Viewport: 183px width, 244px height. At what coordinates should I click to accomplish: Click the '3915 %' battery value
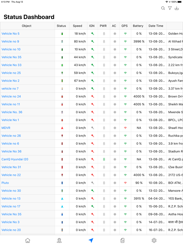tap(139, 198)
